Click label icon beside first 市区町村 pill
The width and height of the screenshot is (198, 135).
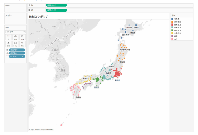(x=7, y=50)
